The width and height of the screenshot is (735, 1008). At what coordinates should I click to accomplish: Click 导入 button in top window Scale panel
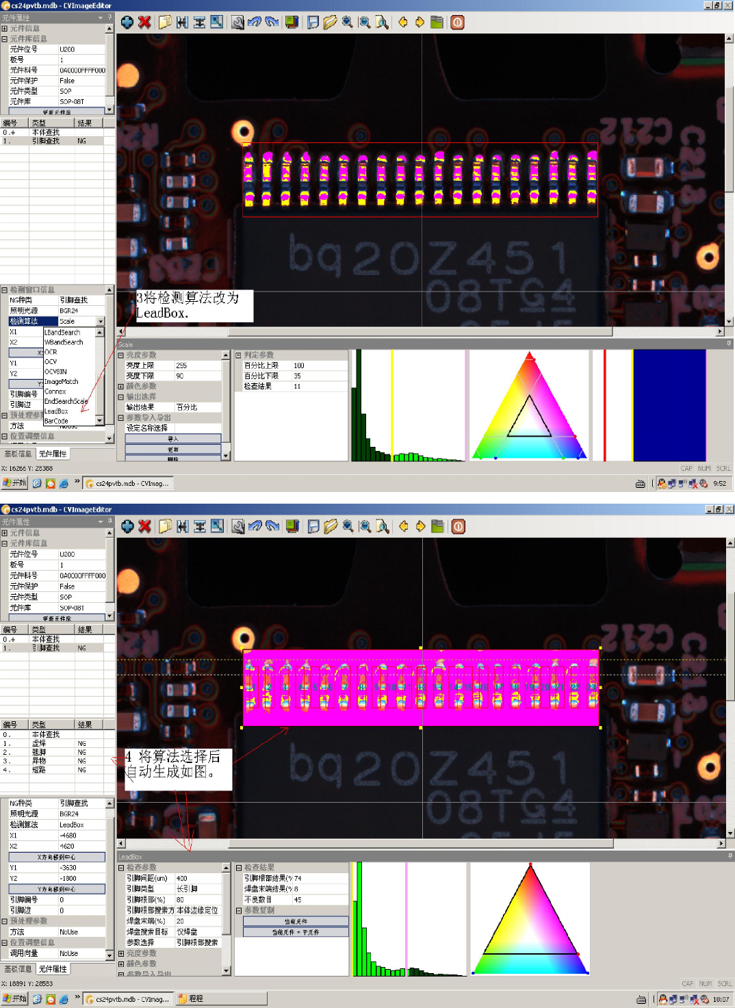coord(173,439)
